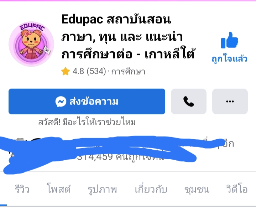256x207 pixels.
Task: Click the greeting text สวัสดี! มีอะไรให้เราช่วยไหม
Action: [x=87, y=122]
